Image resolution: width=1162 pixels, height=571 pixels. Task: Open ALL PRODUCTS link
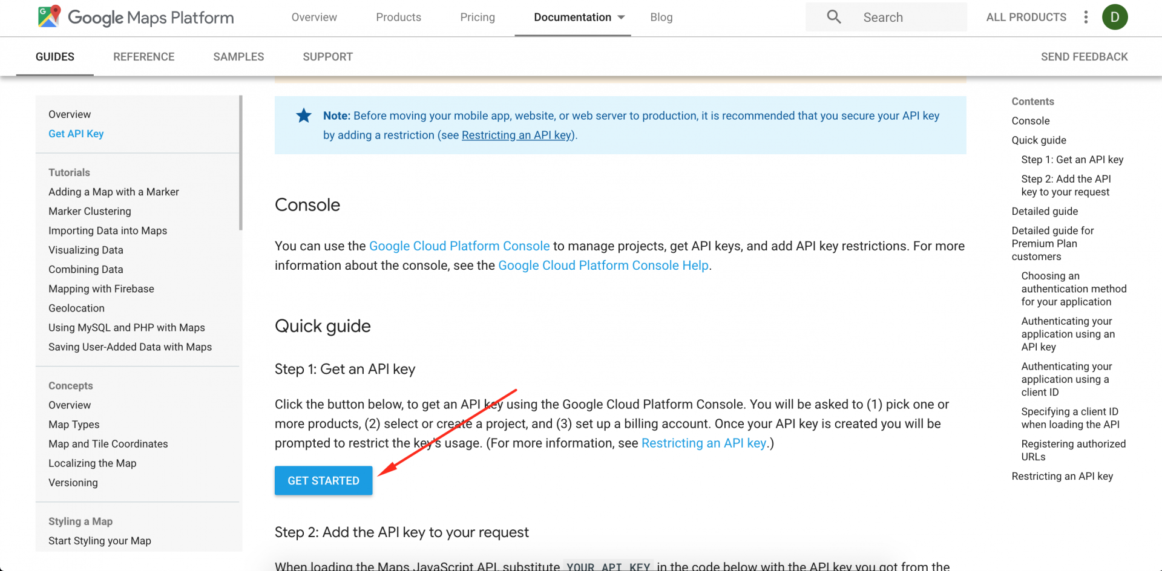[1026, 17]
